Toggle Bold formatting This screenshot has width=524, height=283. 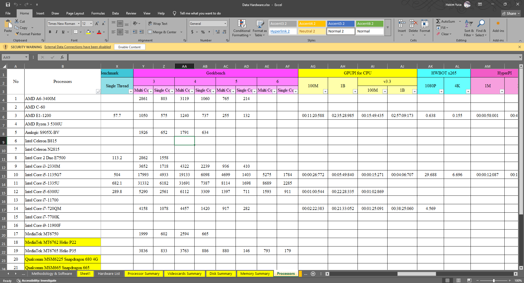tap(50, 32)
